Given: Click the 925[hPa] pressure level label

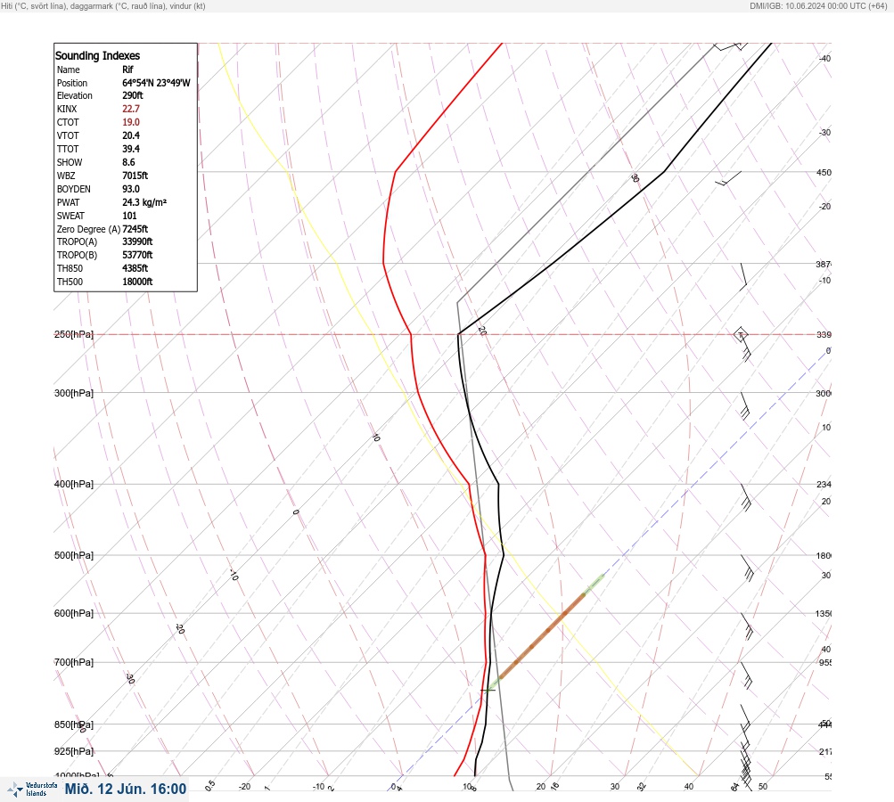Looking at the screenshot, I should 74,751.
